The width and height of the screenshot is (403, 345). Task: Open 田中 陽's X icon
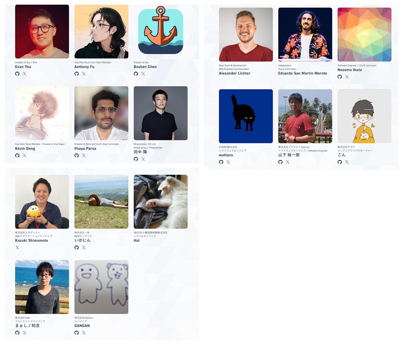click(x=143, y=159)
